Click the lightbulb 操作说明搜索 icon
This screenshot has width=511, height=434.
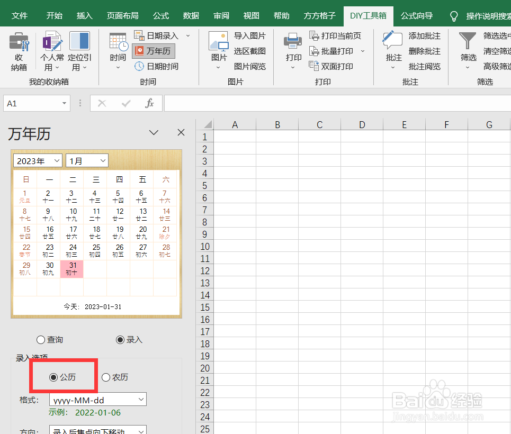[454, 16]
